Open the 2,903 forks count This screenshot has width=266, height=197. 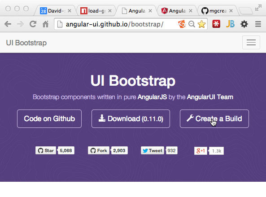tap(119, 150)
